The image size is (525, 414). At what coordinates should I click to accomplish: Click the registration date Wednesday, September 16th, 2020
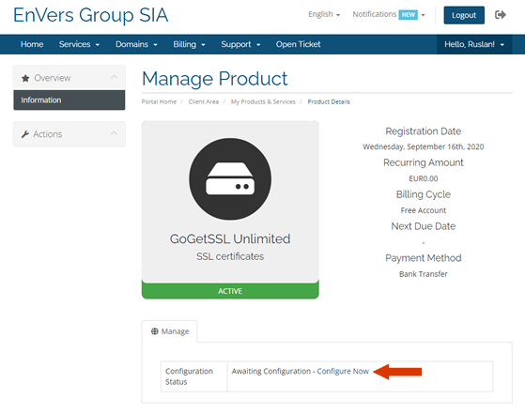click(424, 146)
